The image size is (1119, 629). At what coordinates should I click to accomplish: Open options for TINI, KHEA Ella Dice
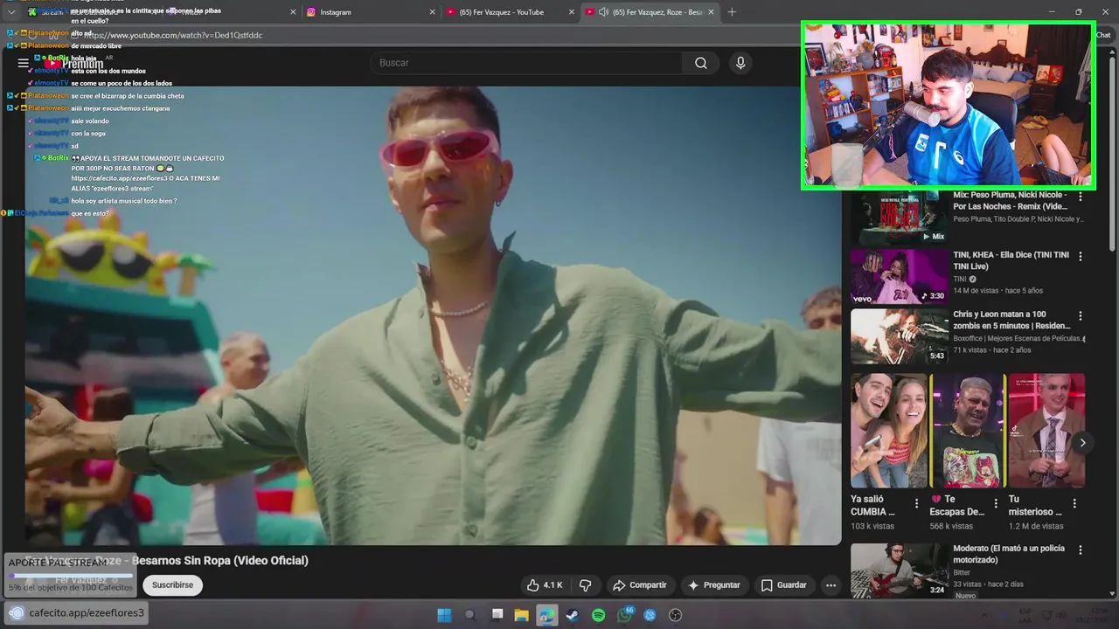click(x=1081, y=256)
